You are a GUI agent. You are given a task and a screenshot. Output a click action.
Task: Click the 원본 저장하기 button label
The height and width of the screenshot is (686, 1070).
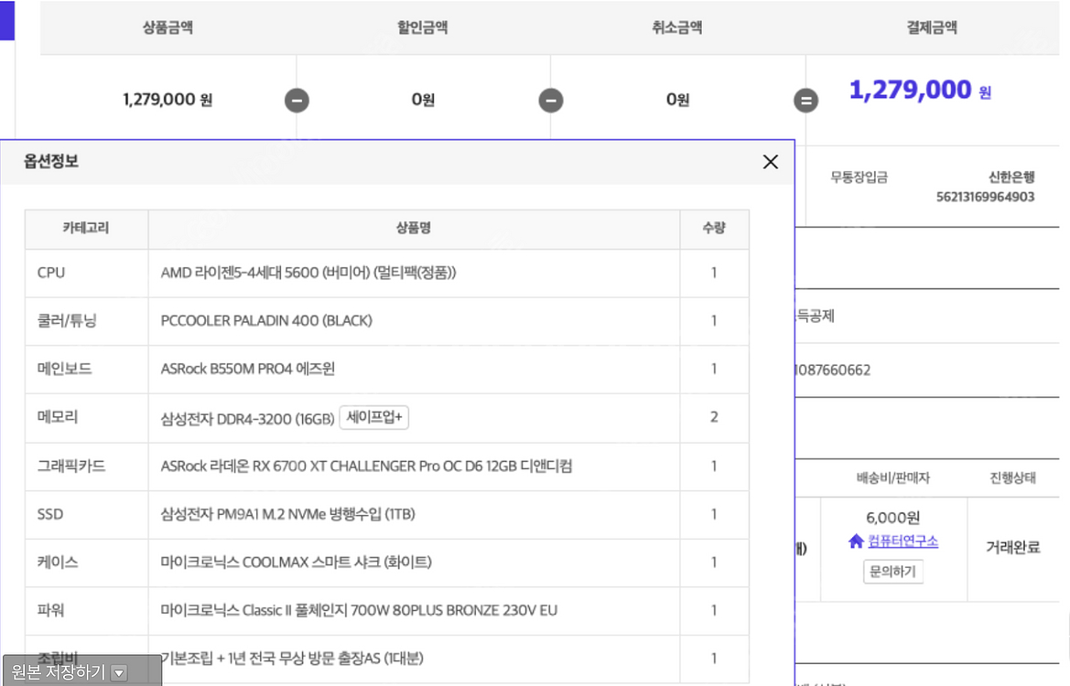point(58,672)
